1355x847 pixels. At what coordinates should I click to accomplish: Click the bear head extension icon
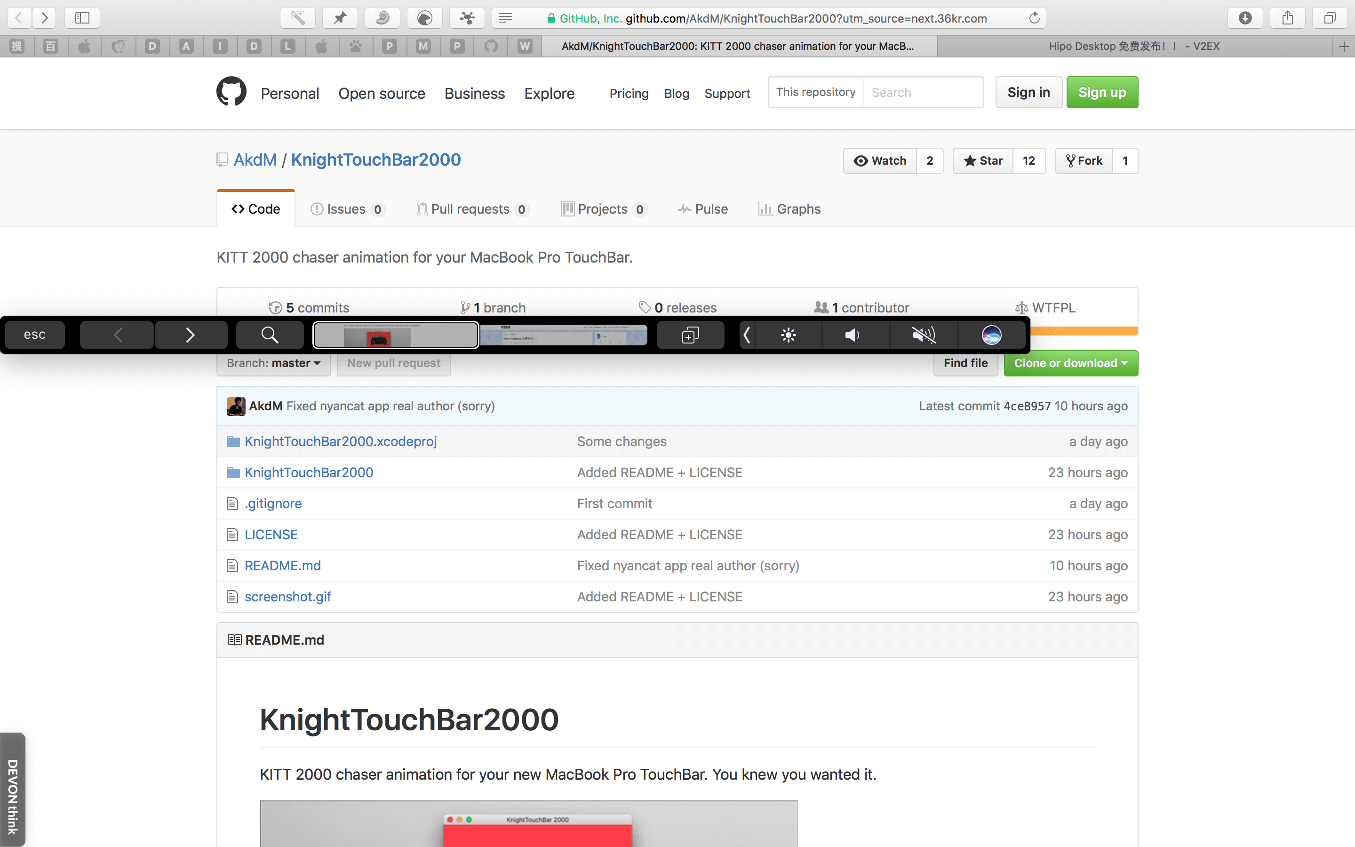pyautogui.click(x=425, y=18)
